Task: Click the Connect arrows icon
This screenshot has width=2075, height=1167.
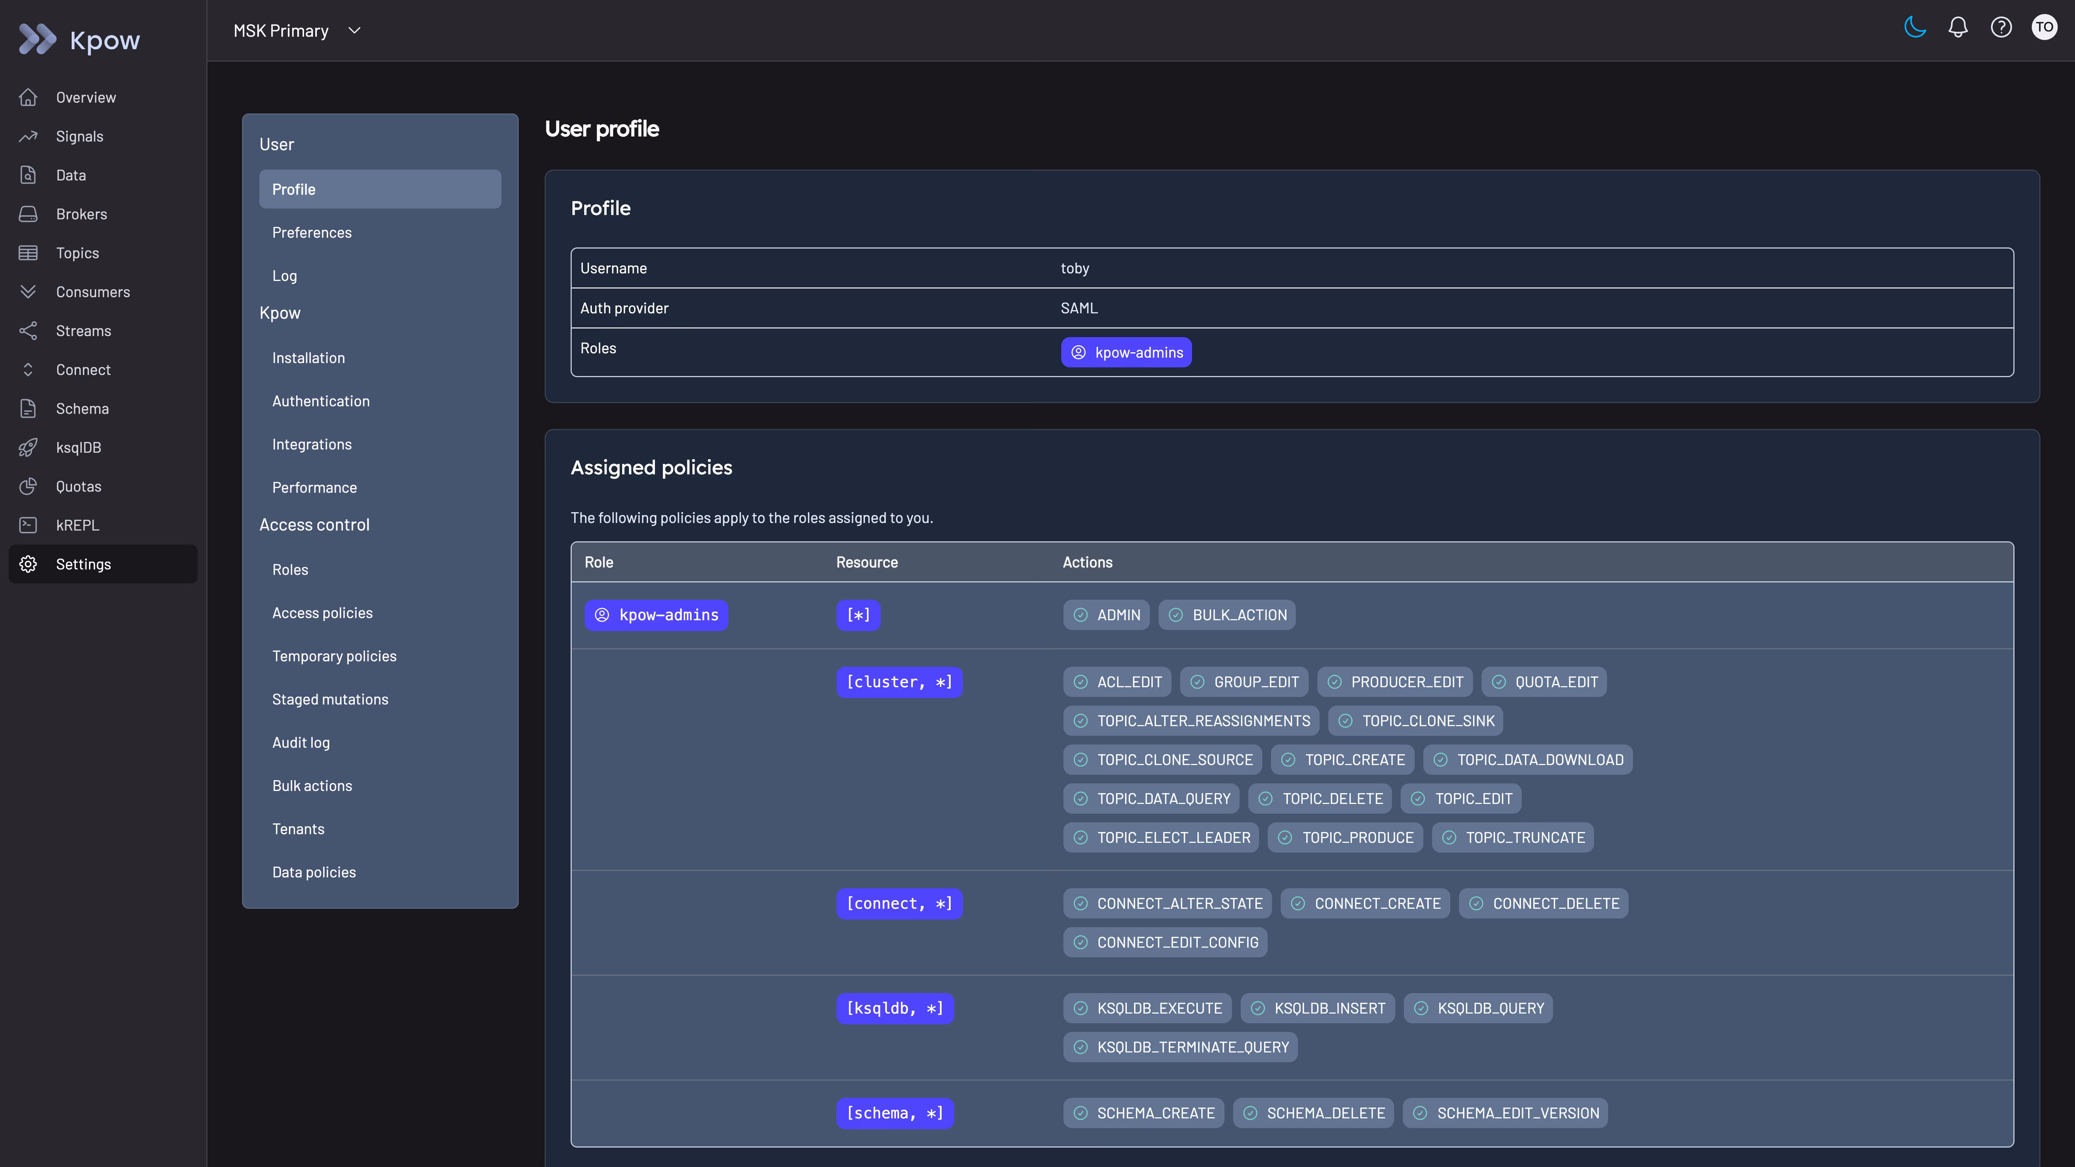Action: tap(28, 370)
